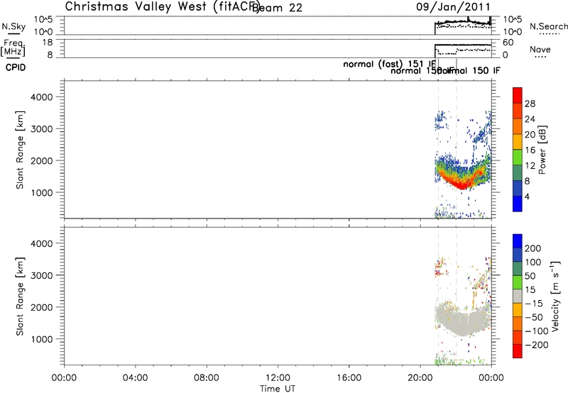Viewport: 568px width, 393px height.
Task: Click the title 'Christmas Valley West (fitACF)'
Action: (x=162, y=7)
